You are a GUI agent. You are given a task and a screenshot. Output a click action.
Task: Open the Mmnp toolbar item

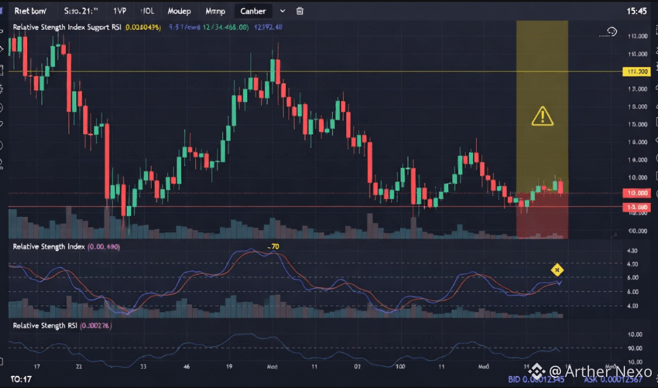click(x=216, y=11)
